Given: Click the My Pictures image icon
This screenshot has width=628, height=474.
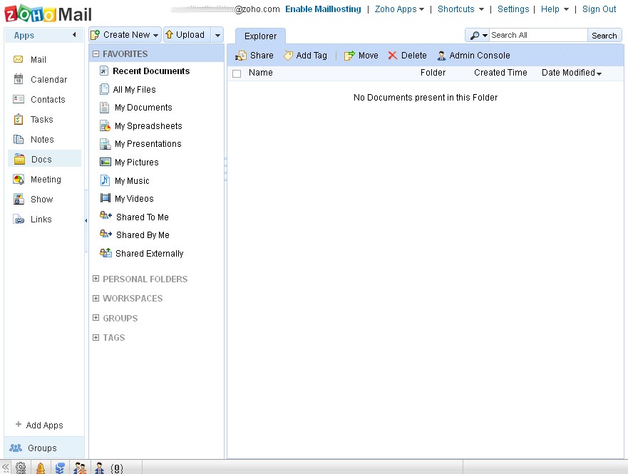Looking at the screenshot, I should pos(105,162).
